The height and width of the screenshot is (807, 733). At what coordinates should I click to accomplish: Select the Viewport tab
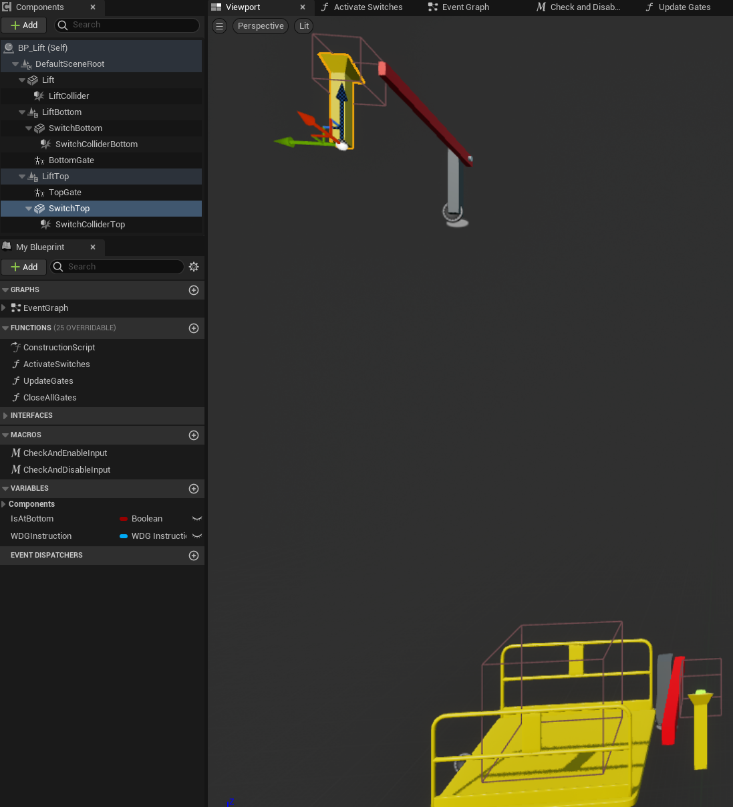point(243,7)
